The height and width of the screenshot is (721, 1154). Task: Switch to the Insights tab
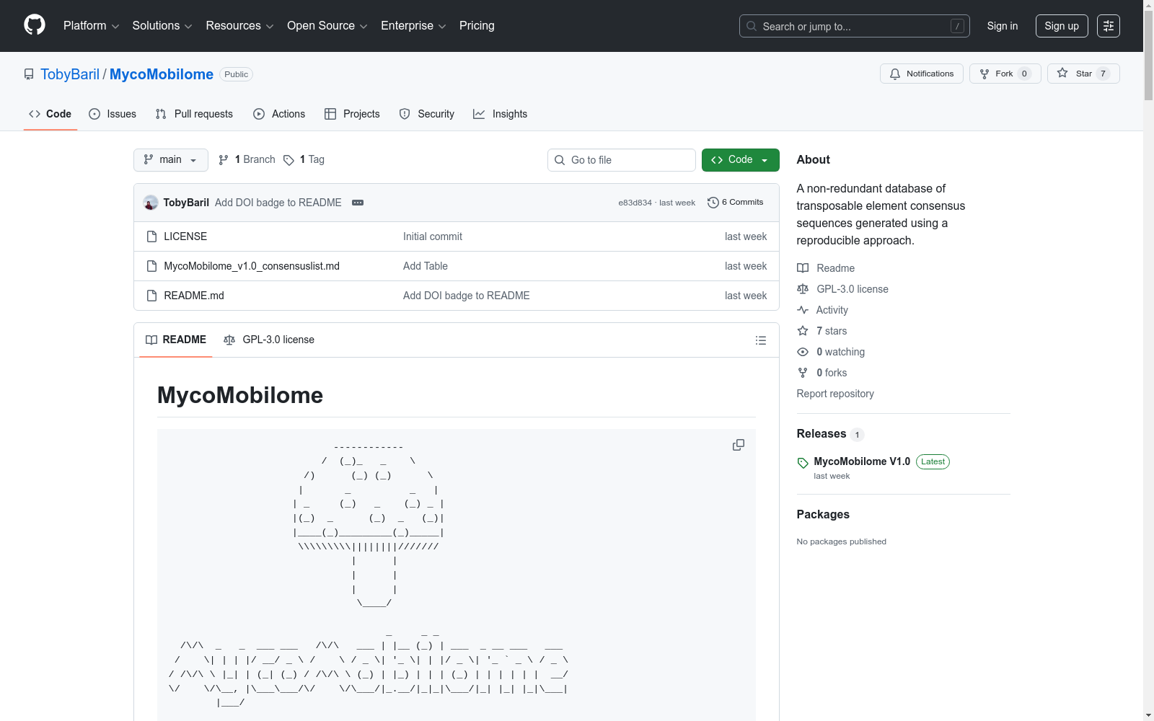[500, 114]
